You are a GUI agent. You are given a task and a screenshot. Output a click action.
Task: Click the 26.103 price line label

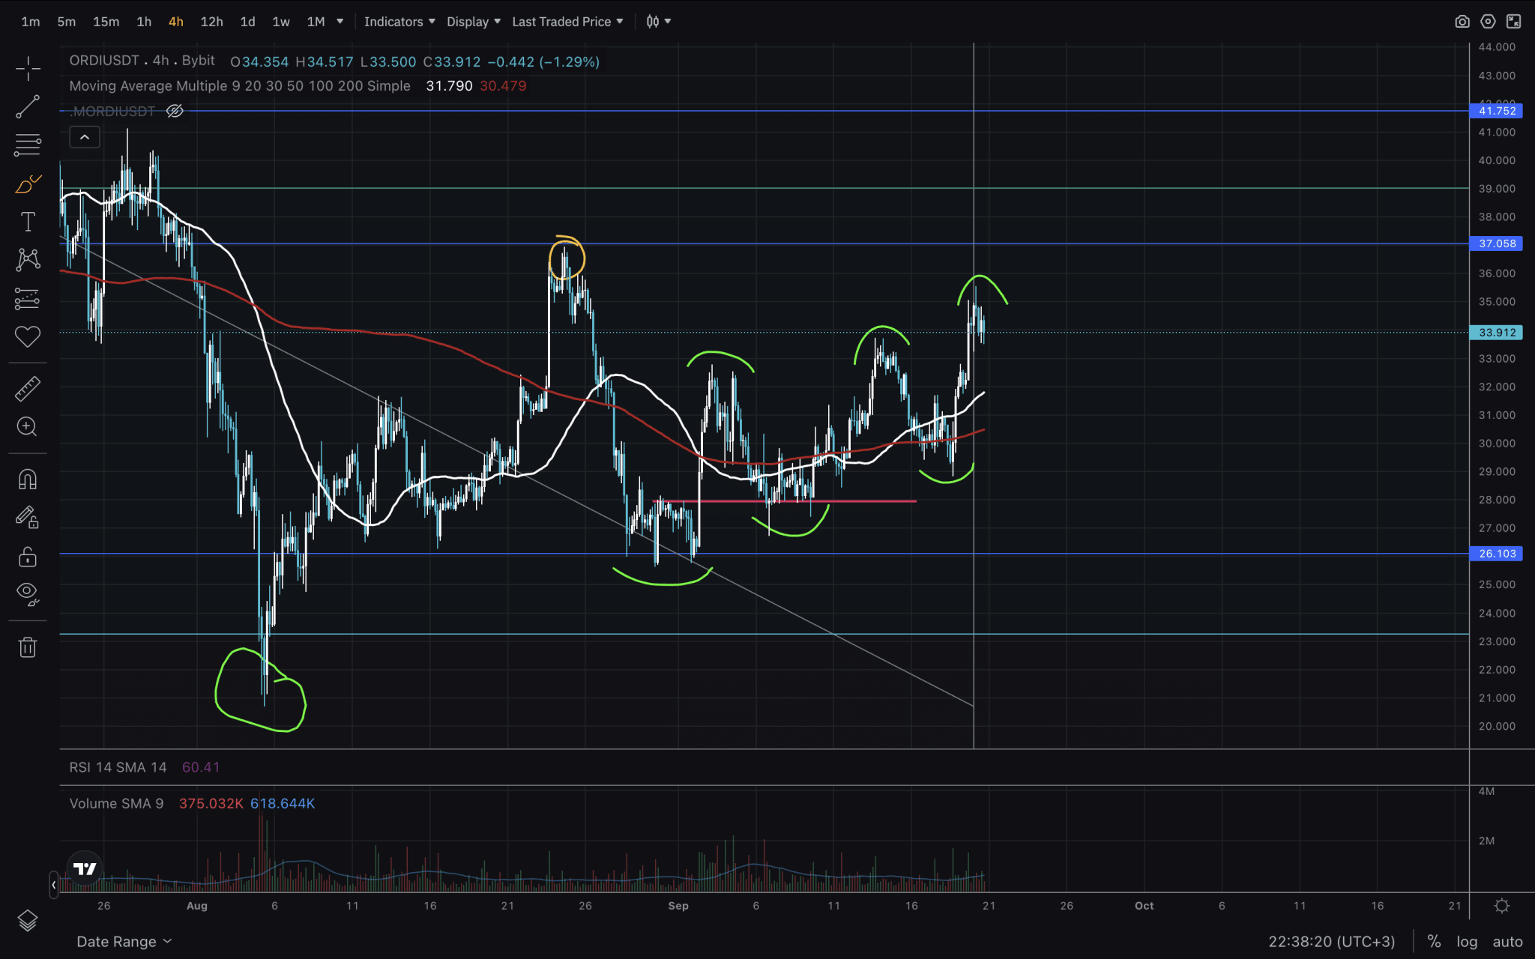pos(1497,554)
